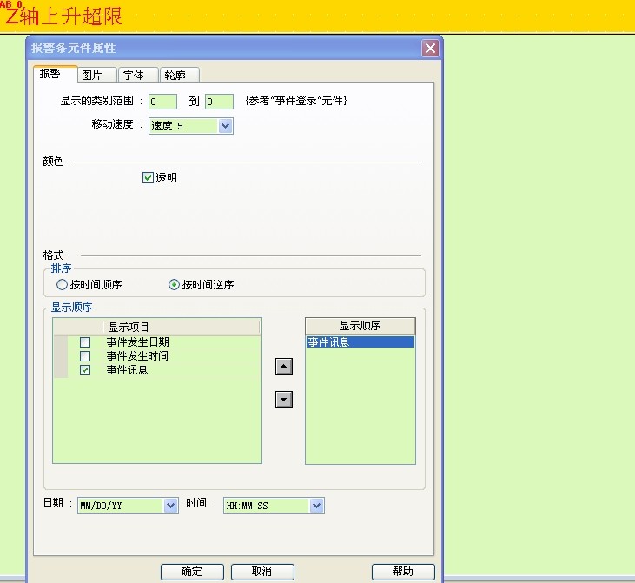This screenshot has width=635, height=583.
Task: Click the 确定 button
Action: [x=192, y=572]
